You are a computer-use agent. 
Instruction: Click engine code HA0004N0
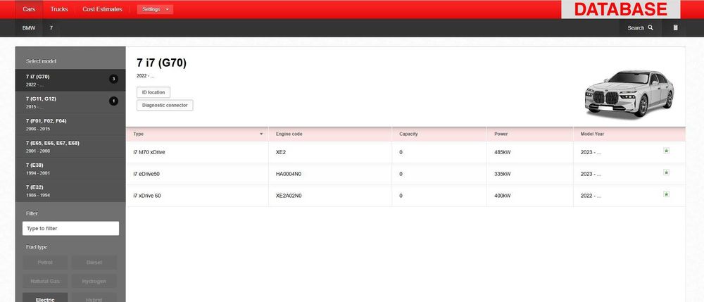(x=288, y=174)
